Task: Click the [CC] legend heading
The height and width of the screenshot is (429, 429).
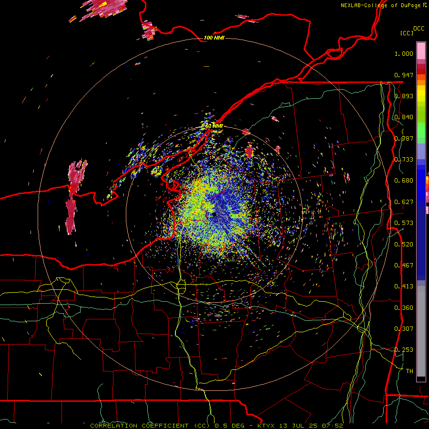Action: tap(407, 33)
